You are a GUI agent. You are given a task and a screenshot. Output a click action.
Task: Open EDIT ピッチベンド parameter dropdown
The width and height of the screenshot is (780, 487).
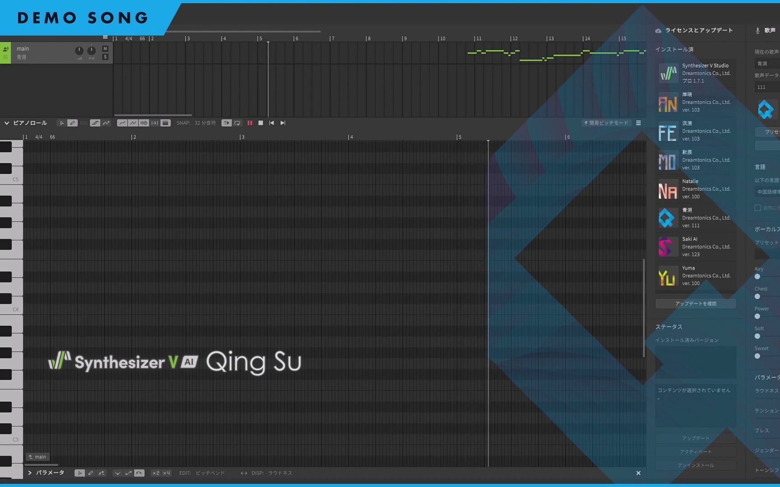(x=210, y=473)
